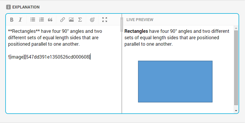Toggle bold formatting in the editor toolbar
245x123 pixels.
(12, 20)
